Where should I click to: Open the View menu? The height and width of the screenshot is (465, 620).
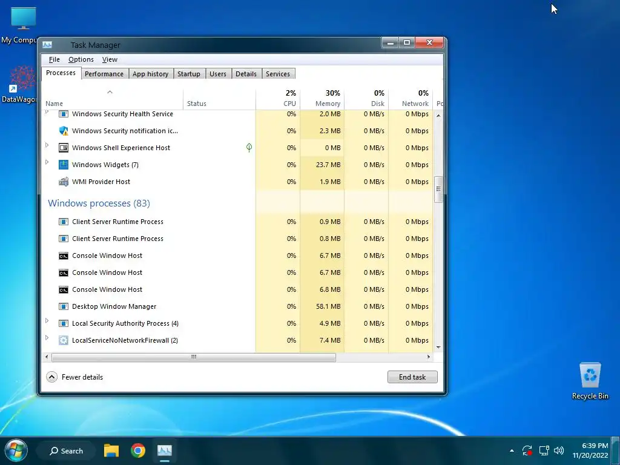click(110, 59)
